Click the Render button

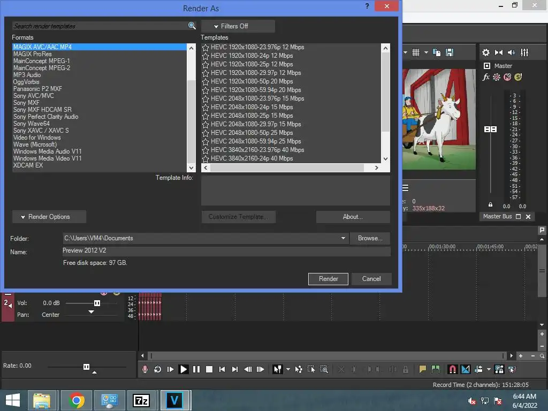click(328, 279)
